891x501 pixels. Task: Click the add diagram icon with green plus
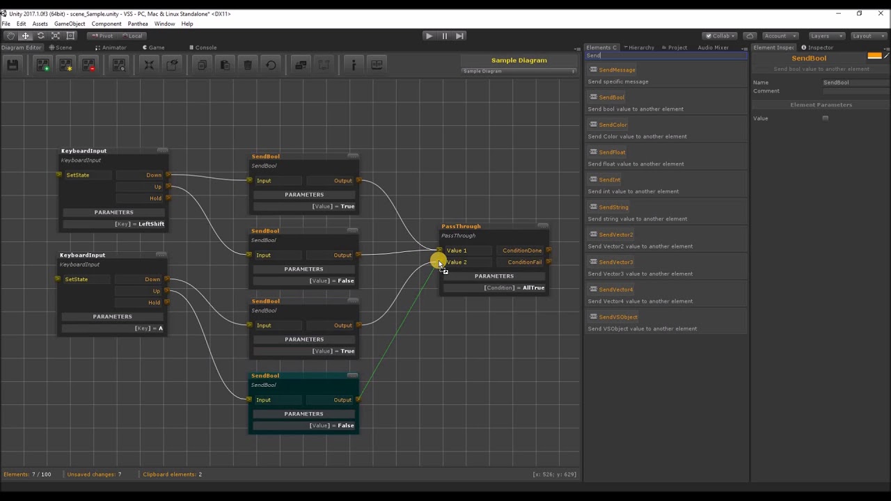pos(43,65)
